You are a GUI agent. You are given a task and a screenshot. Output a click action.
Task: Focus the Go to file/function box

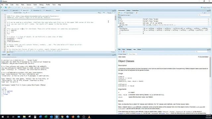[x=28, y=8]
